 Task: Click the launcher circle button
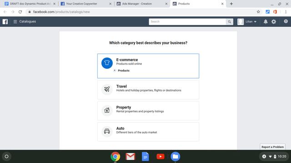(x=6, y=157)
